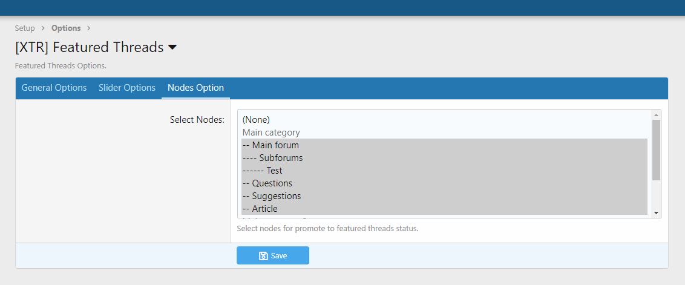Choose the Main forum node
This screenshot has height=285, width=685.
[x=444, y=145]
